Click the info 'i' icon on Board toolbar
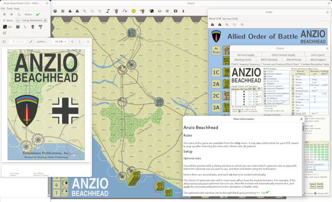 click(183, 11)
